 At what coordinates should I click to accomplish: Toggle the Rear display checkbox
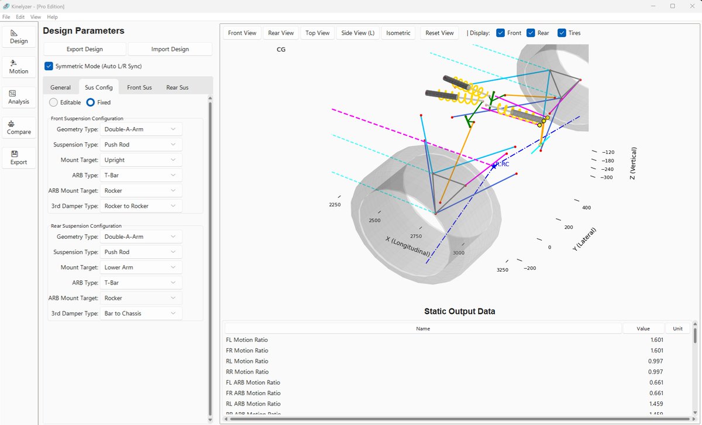[531, 33]
